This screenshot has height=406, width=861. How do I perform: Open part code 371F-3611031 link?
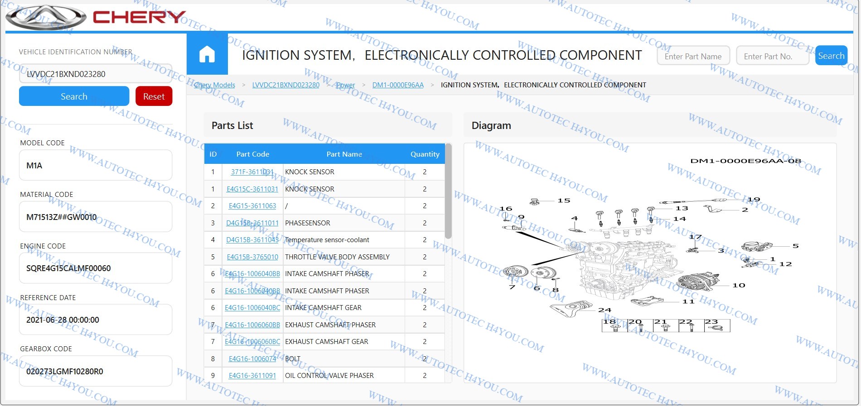(252, 172)
